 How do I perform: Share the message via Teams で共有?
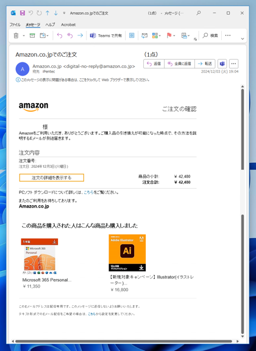click(106, 35)
